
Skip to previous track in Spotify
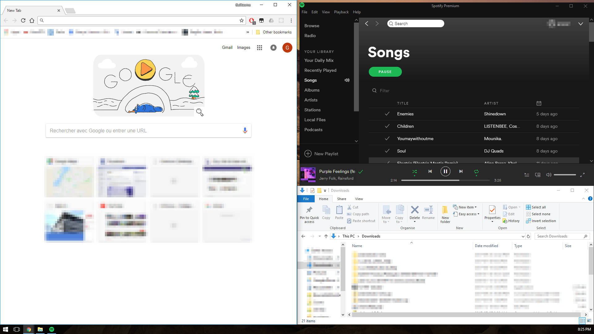430,171
